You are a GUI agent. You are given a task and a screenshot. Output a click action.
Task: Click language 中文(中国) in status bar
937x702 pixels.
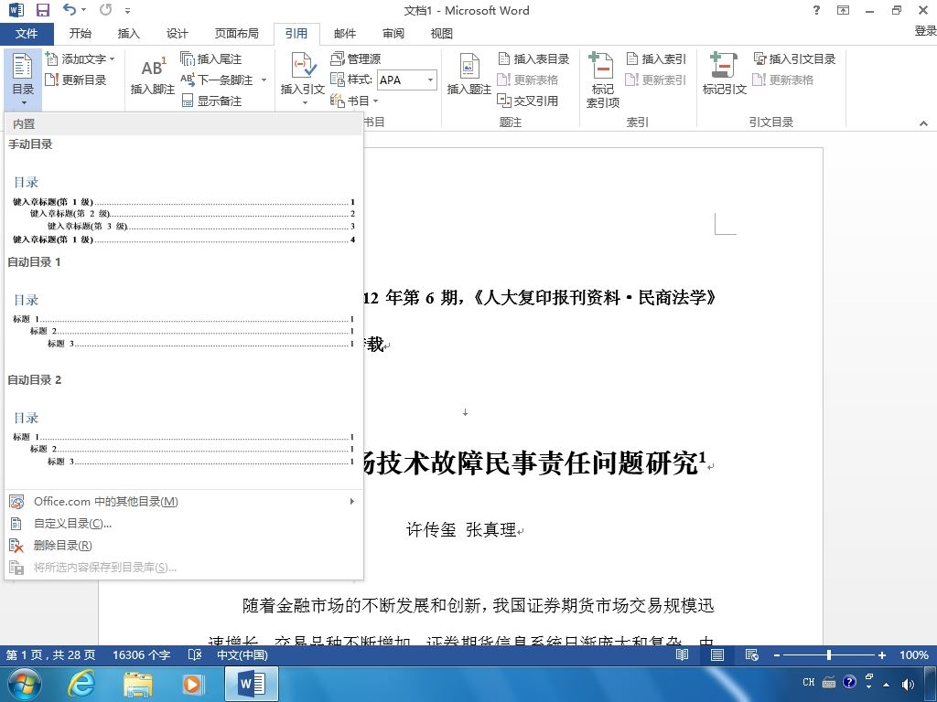[242, 654]
